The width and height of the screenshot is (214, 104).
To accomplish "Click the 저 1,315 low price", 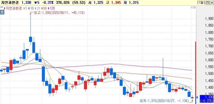I will (x=131, y=2).
